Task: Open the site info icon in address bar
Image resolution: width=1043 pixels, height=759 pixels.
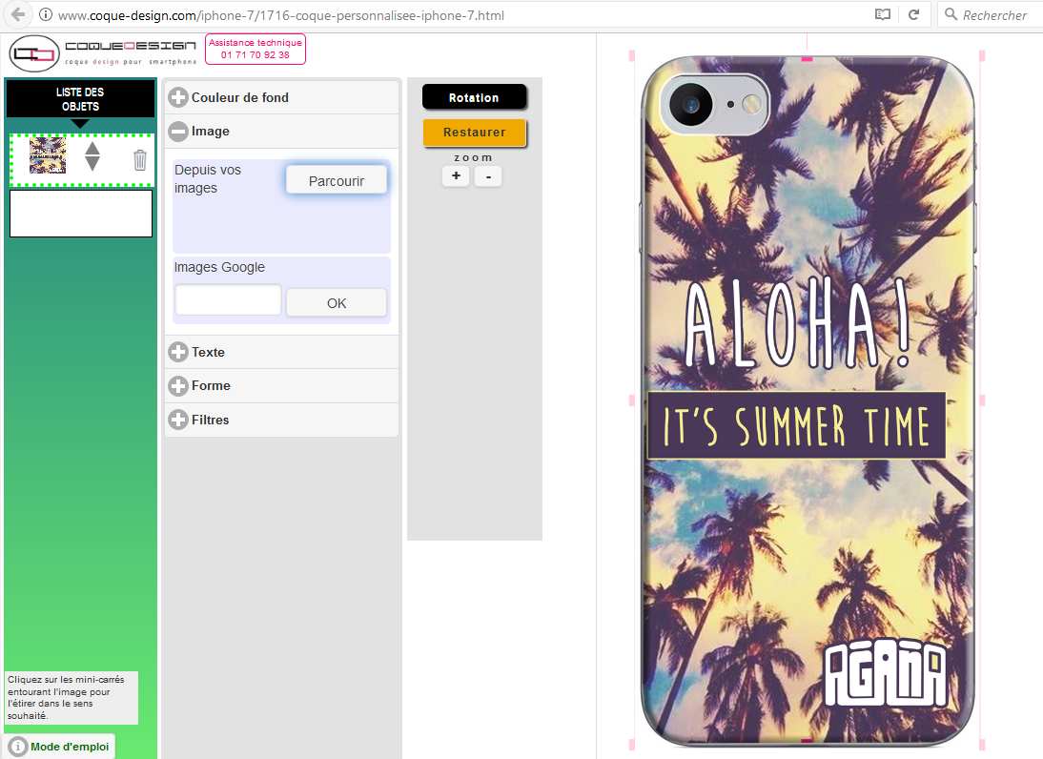Action: [x=45, y=14]
